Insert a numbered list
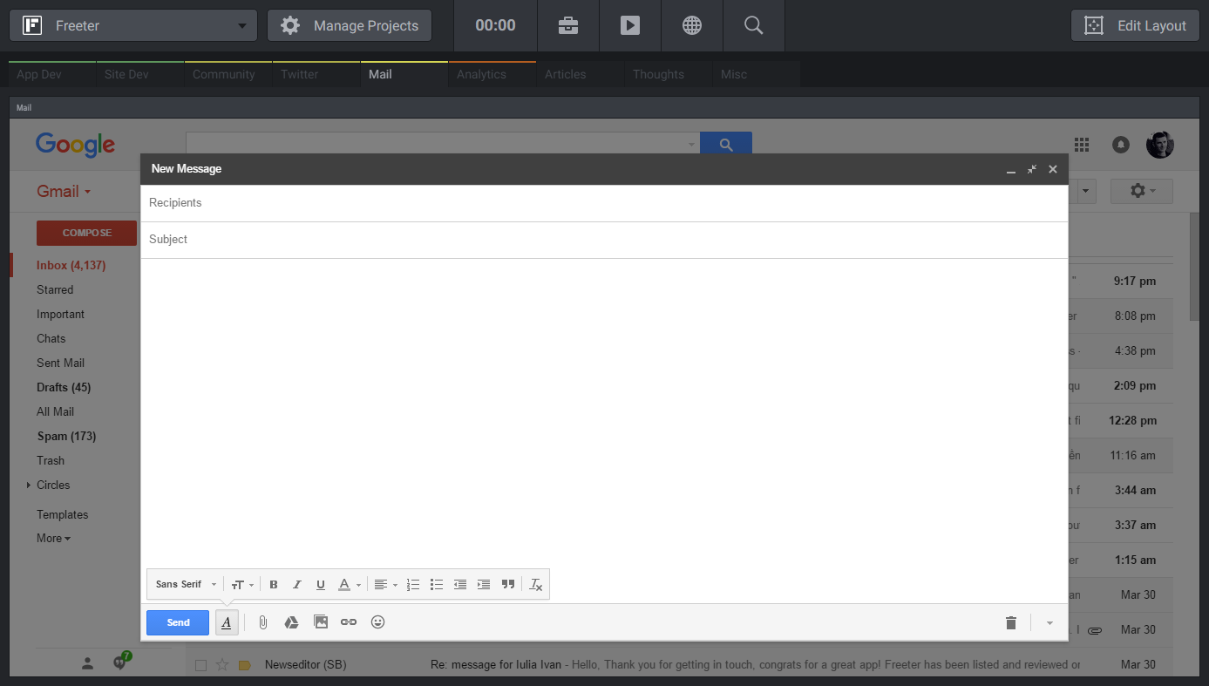1209x686 pixels. (413, 585)
